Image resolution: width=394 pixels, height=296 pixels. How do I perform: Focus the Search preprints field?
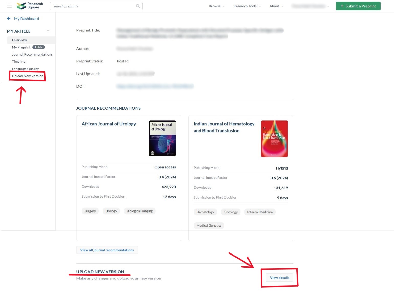pyautogui.click(x=96, y=6)
